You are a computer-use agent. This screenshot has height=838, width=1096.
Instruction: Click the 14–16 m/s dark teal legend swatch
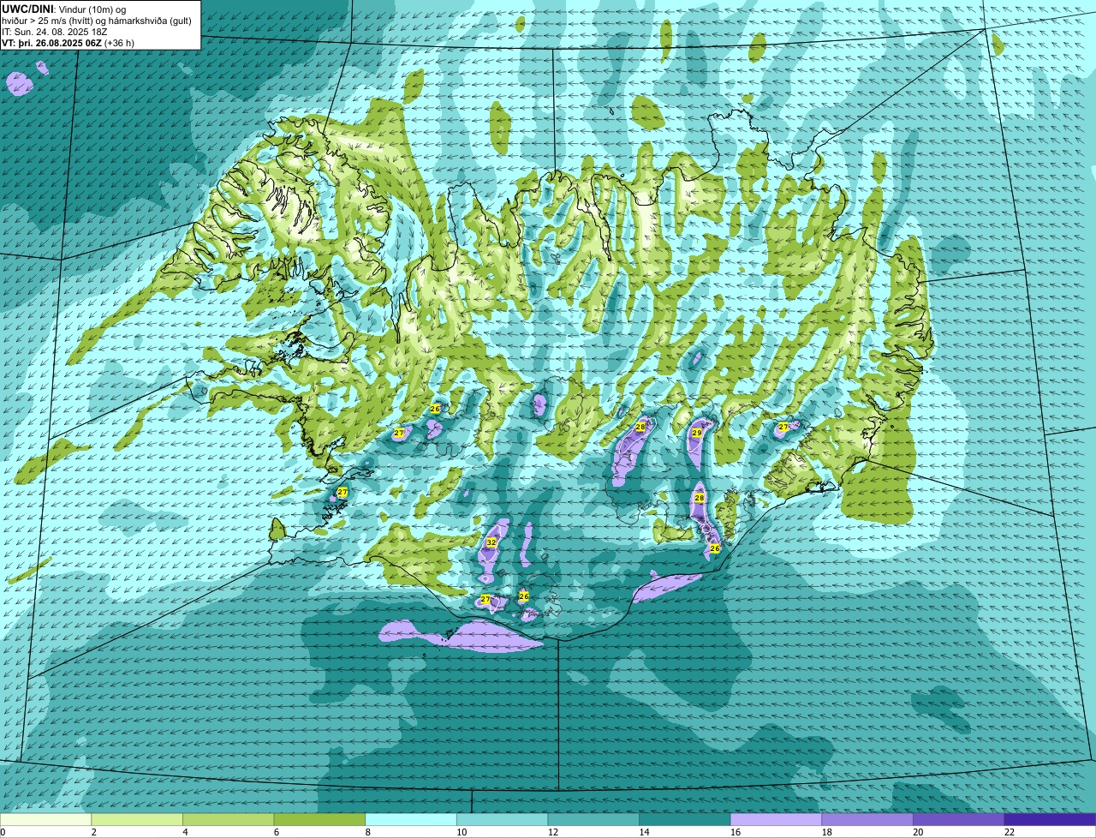(x=685, y=820)
